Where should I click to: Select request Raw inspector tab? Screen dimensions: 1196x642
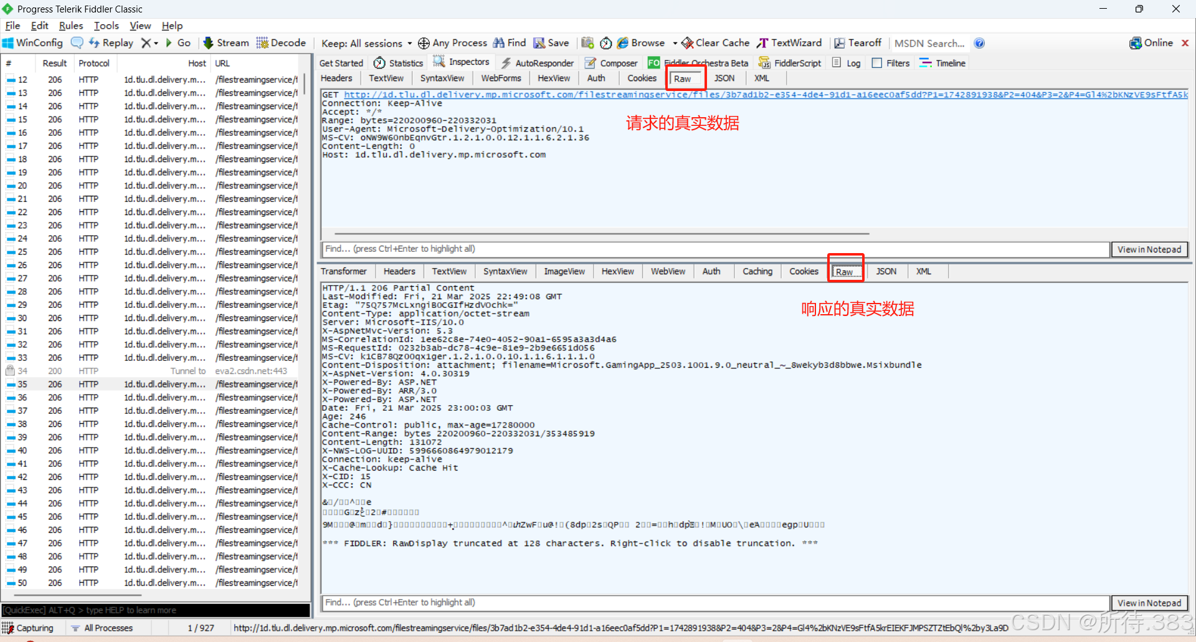[683, 79]
